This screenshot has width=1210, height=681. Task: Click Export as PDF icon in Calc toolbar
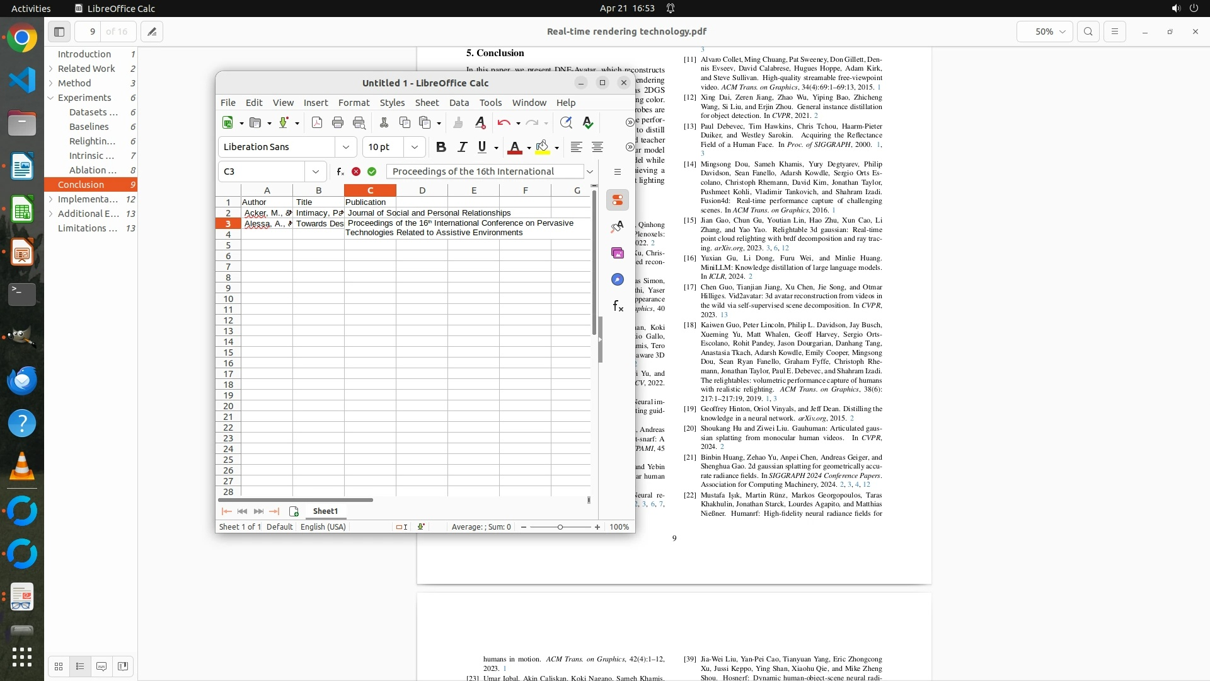click(x=317, y=123)
